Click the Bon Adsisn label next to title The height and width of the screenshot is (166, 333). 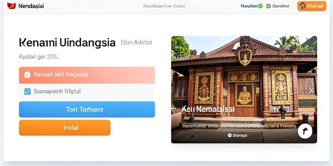137,42
